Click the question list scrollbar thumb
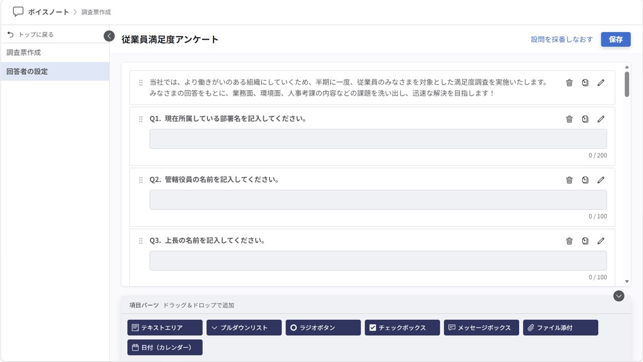Viewport: 643px width, 362px height. tap(627, 84)
